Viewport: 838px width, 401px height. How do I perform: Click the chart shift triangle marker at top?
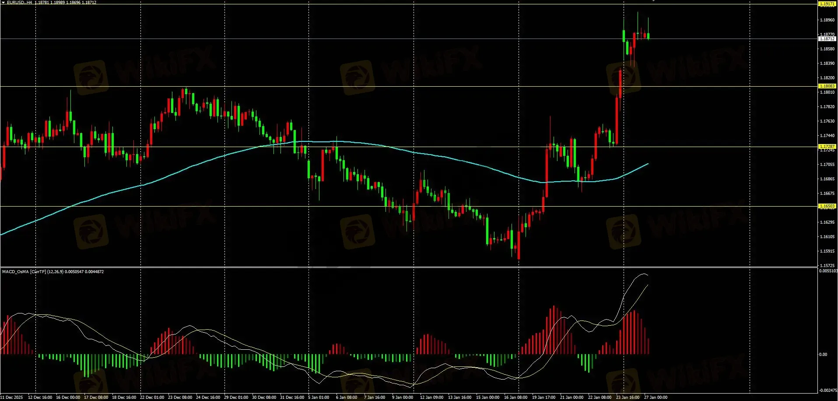(x=653, y=1)
